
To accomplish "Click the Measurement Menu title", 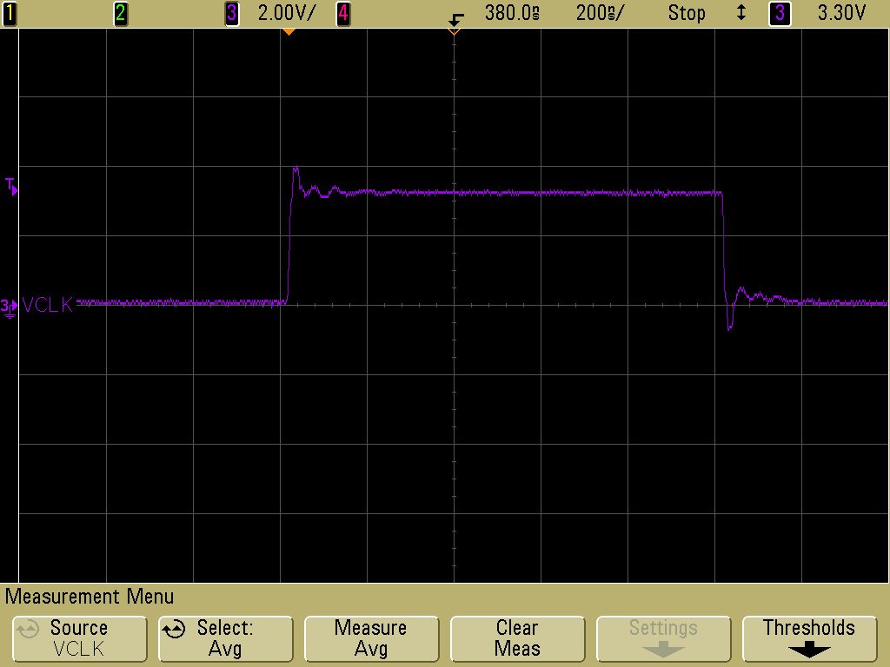I will click(x=90, y=597).
